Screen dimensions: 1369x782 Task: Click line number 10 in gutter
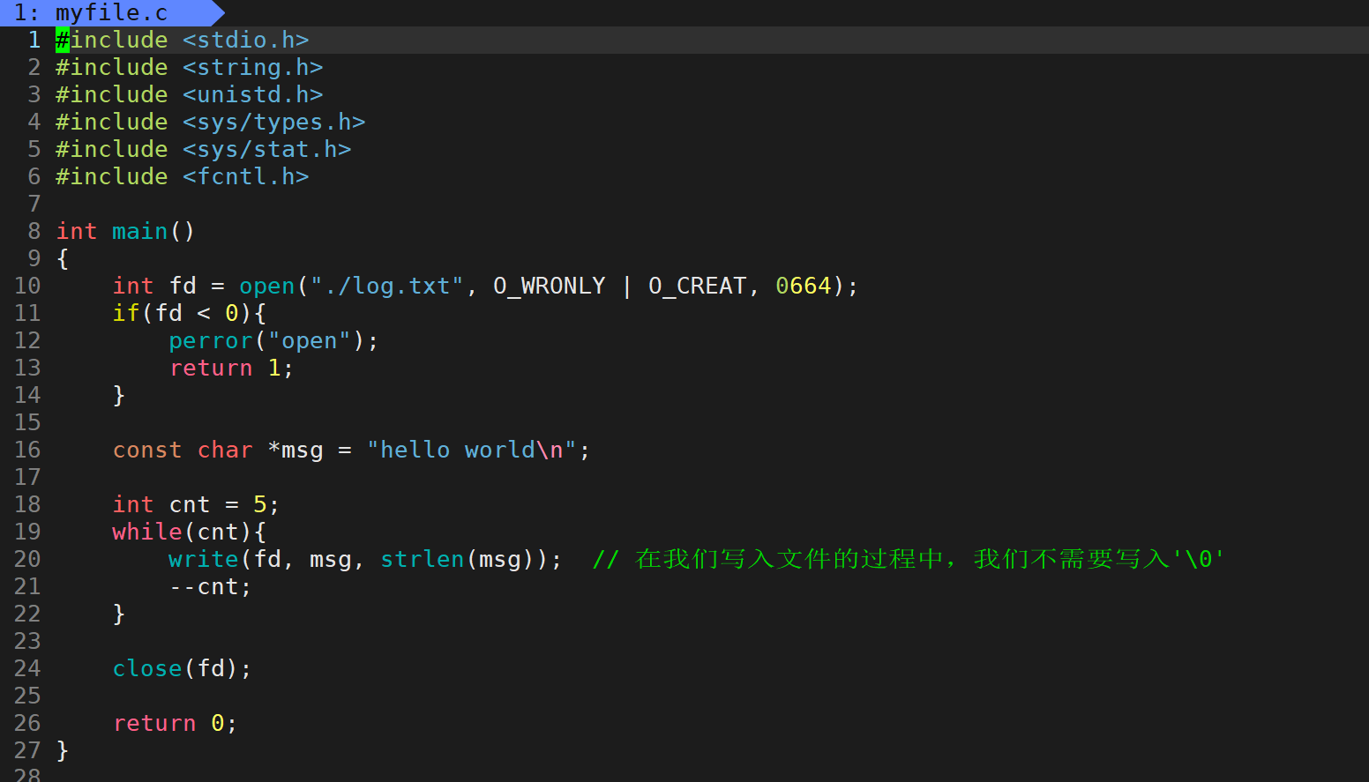point(27,286)
